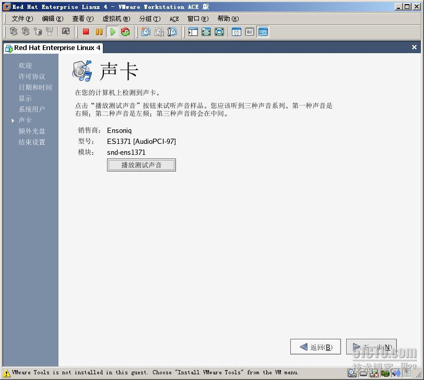
Task: Click the orange Suspend pause icon
Action: [99, 32]
